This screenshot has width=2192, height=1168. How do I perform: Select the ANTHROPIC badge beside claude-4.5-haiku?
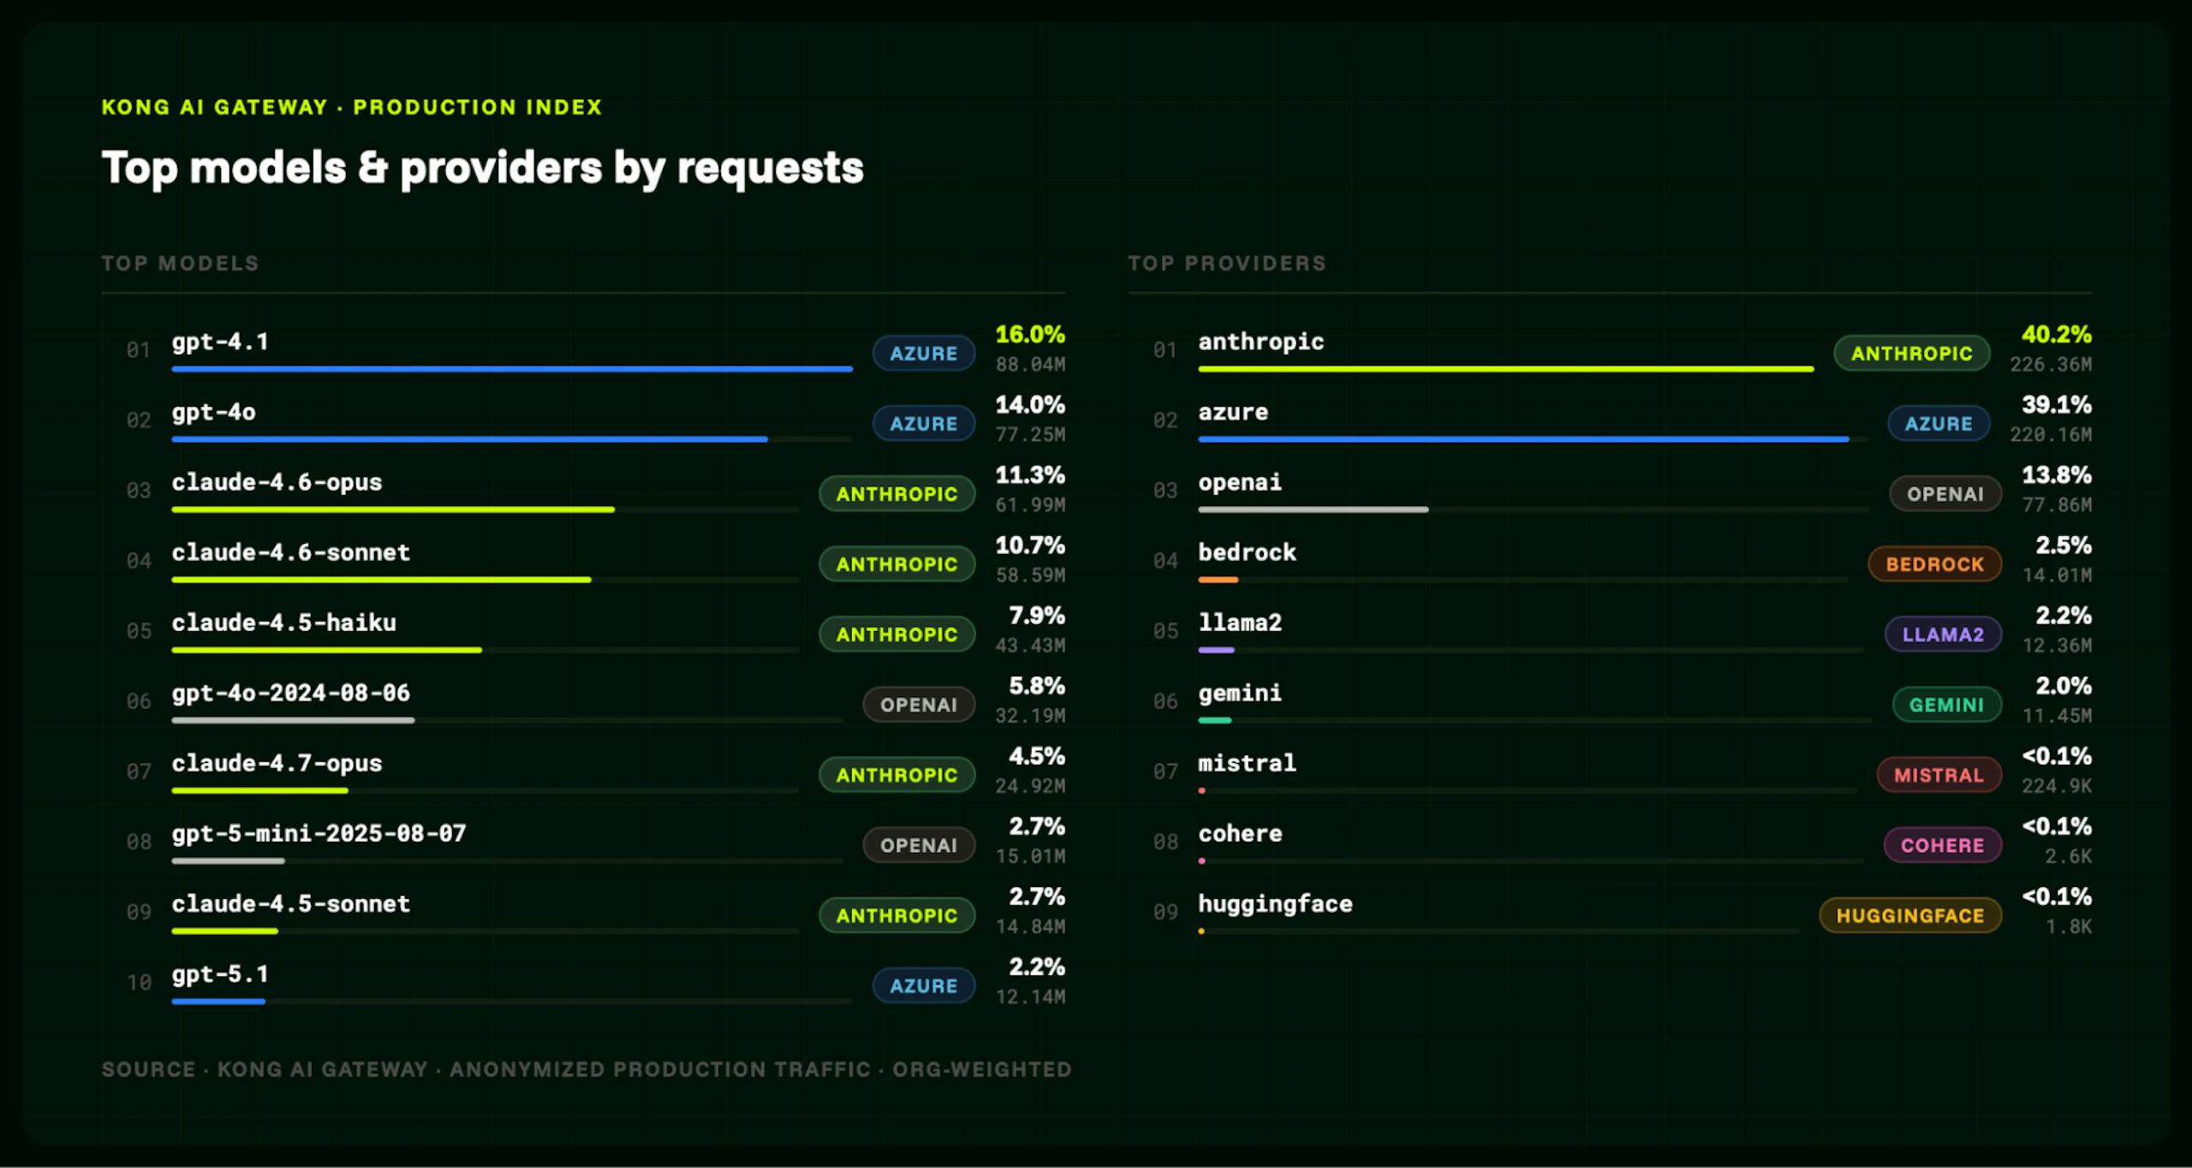pyautogui.click(x=897, y=634)
